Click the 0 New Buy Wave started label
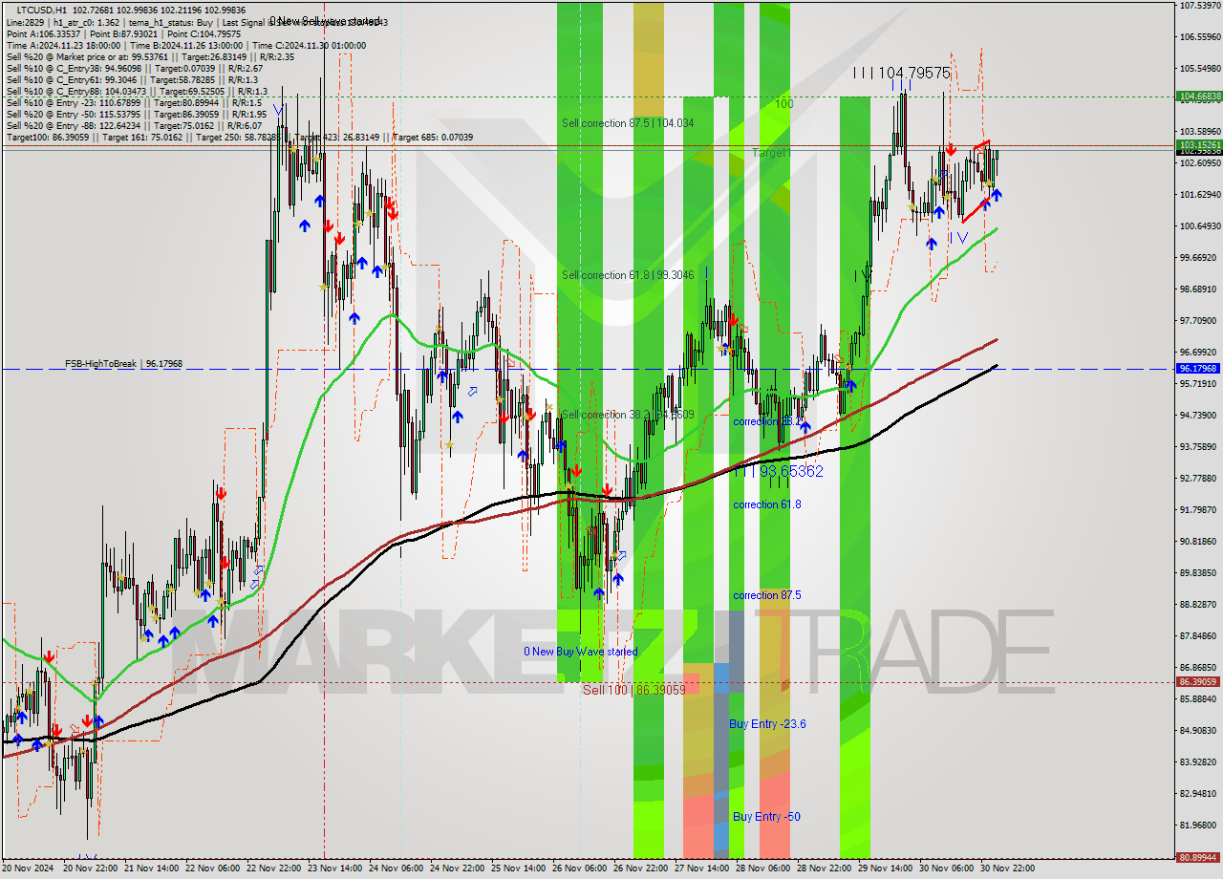 click(x=580, y=652)
